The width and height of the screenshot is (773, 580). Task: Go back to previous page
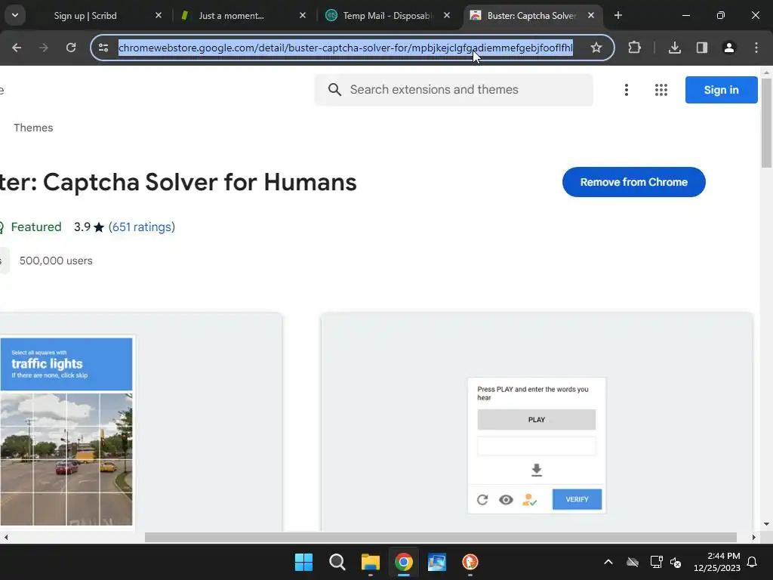pyautogui.click(x=17, y=48)
